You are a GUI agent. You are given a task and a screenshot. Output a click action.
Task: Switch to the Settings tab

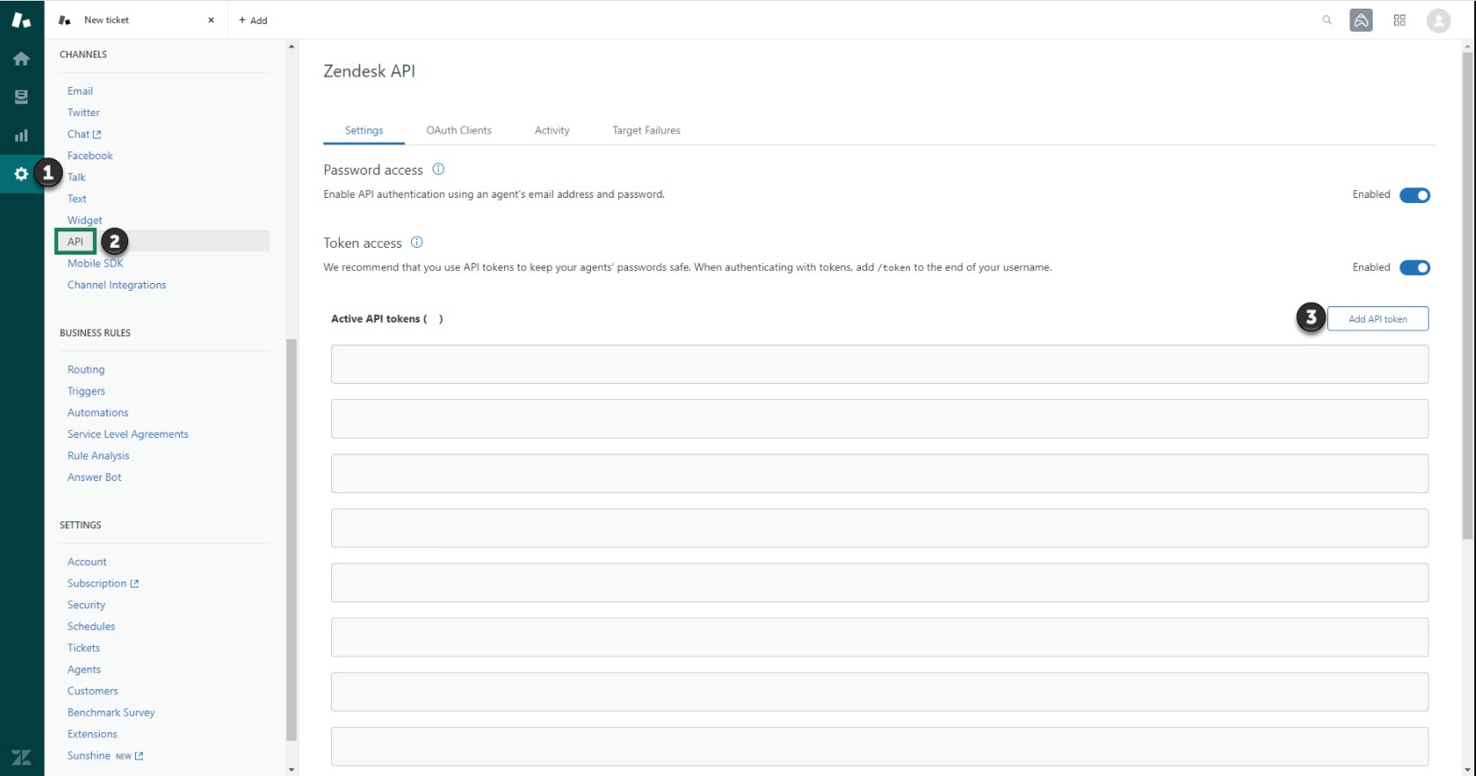click(364, 131)
